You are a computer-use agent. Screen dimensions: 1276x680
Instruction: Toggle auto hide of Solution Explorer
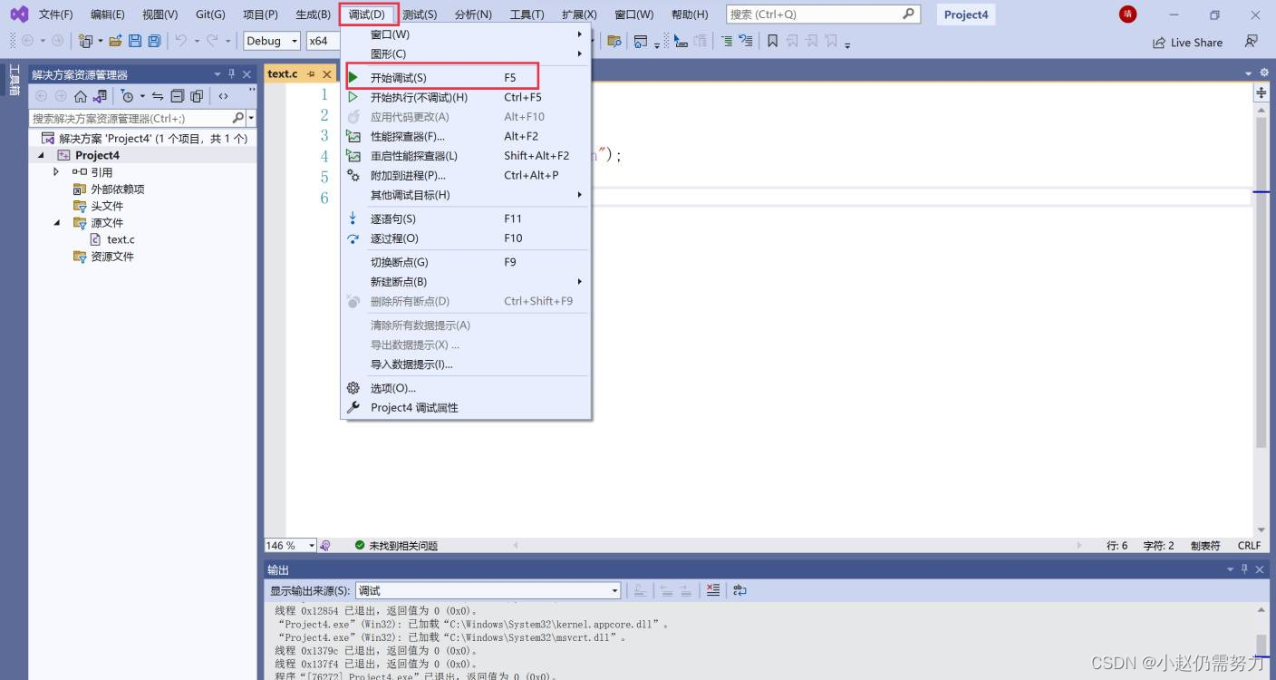[232, 74]
